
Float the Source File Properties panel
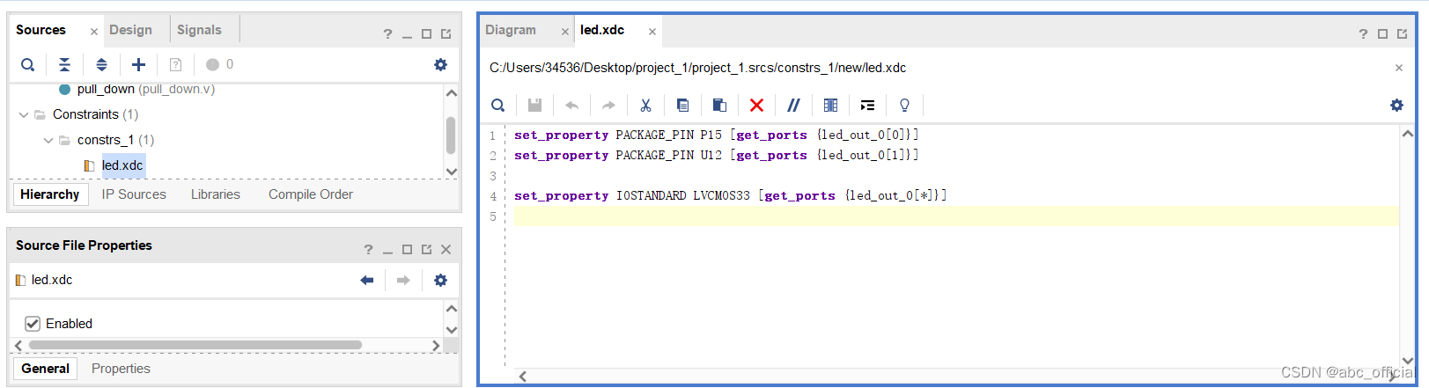pyautogui.click(x=426, y=250)
